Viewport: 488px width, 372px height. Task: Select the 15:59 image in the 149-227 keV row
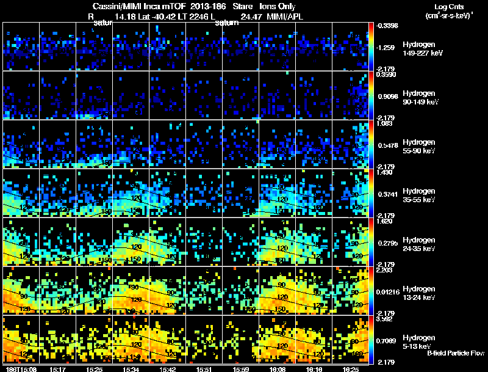coord(240,46)
